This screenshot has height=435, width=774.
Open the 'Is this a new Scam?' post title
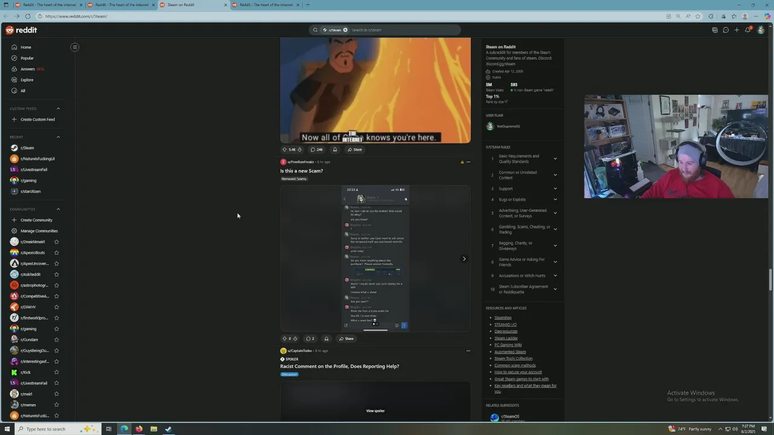coord(301,171)
